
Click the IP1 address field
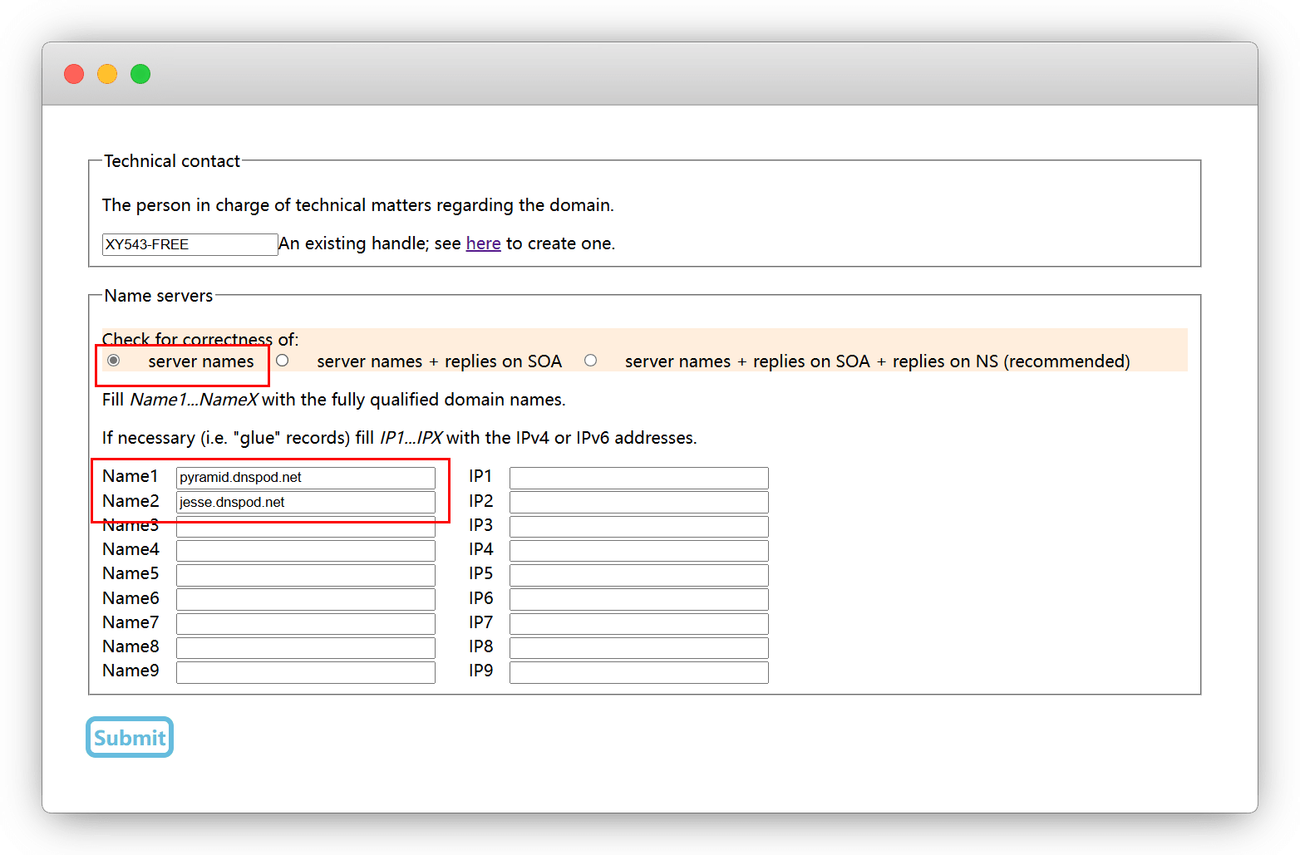pos(638,478)
